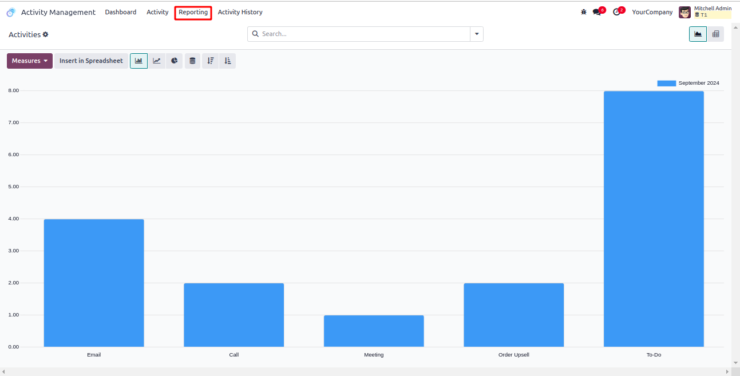Click the Mitchell Admin avatar
This screenshot has width=740, height=376.
[684, 12]
